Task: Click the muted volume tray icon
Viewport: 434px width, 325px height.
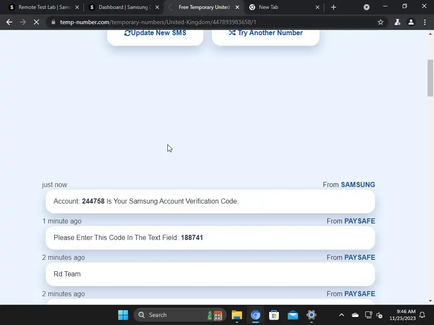Action: click(x=379, y=315)
